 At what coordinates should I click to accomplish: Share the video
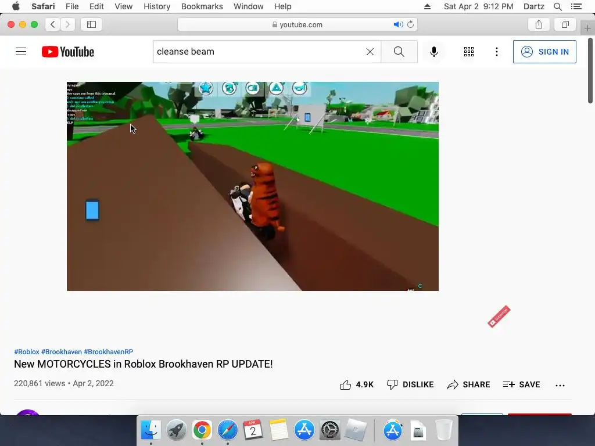tap(469, 384)
